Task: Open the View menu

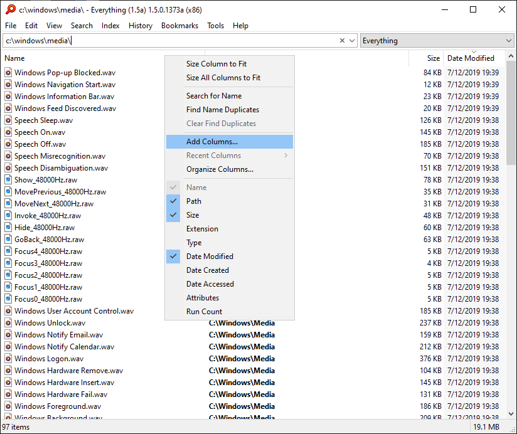Action: point(54,26)
